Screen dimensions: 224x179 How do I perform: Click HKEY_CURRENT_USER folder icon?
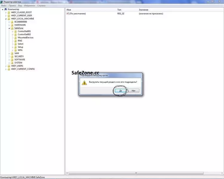tap(9, 16)
